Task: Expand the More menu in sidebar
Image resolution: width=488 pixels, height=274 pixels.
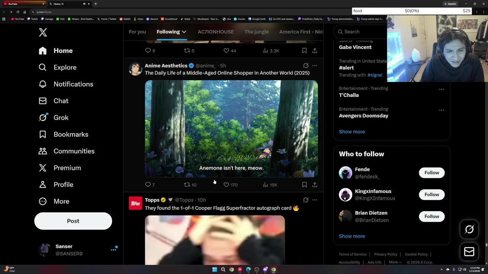Action: (54, 201)
